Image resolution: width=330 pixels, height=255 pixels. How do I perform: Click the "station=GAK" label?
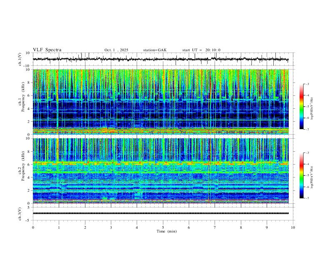(x=155, y=50)
